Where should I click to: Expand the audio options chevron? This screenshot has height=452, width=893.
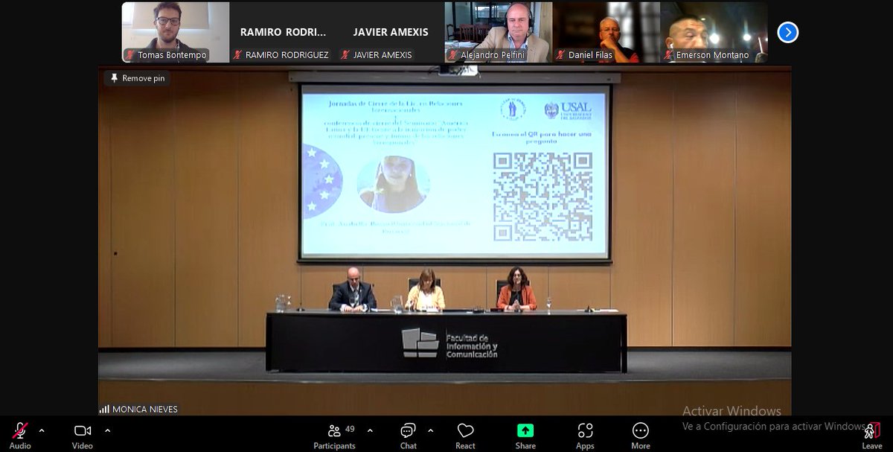click(42, 430)
